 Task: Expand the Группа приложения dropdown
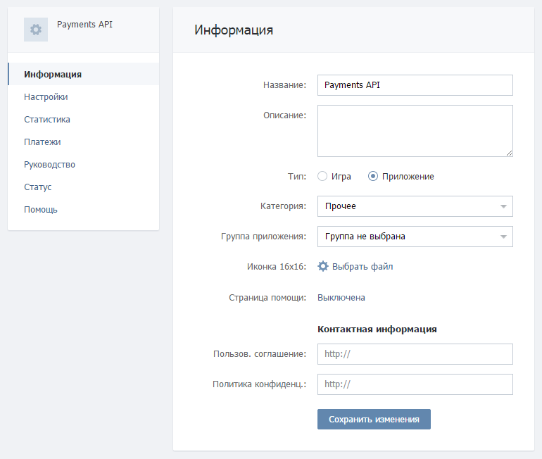coord(415,237)
